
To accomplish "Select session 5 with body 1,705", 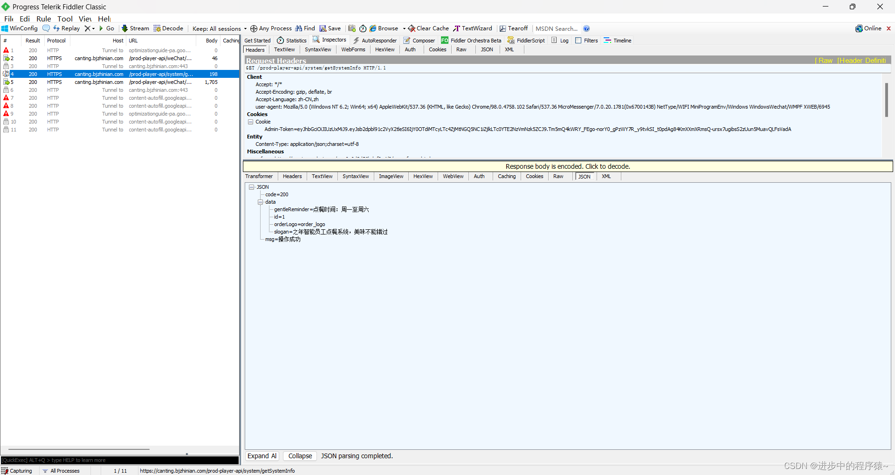I will click(120, 82).
